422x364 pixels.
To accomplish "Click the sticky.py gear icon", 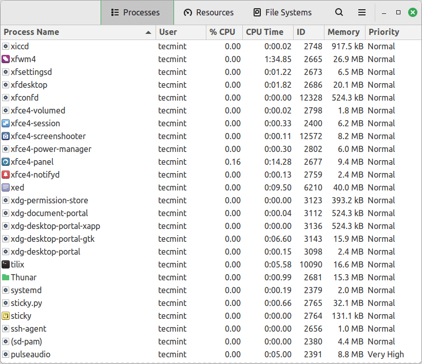I will coord(6,303).
